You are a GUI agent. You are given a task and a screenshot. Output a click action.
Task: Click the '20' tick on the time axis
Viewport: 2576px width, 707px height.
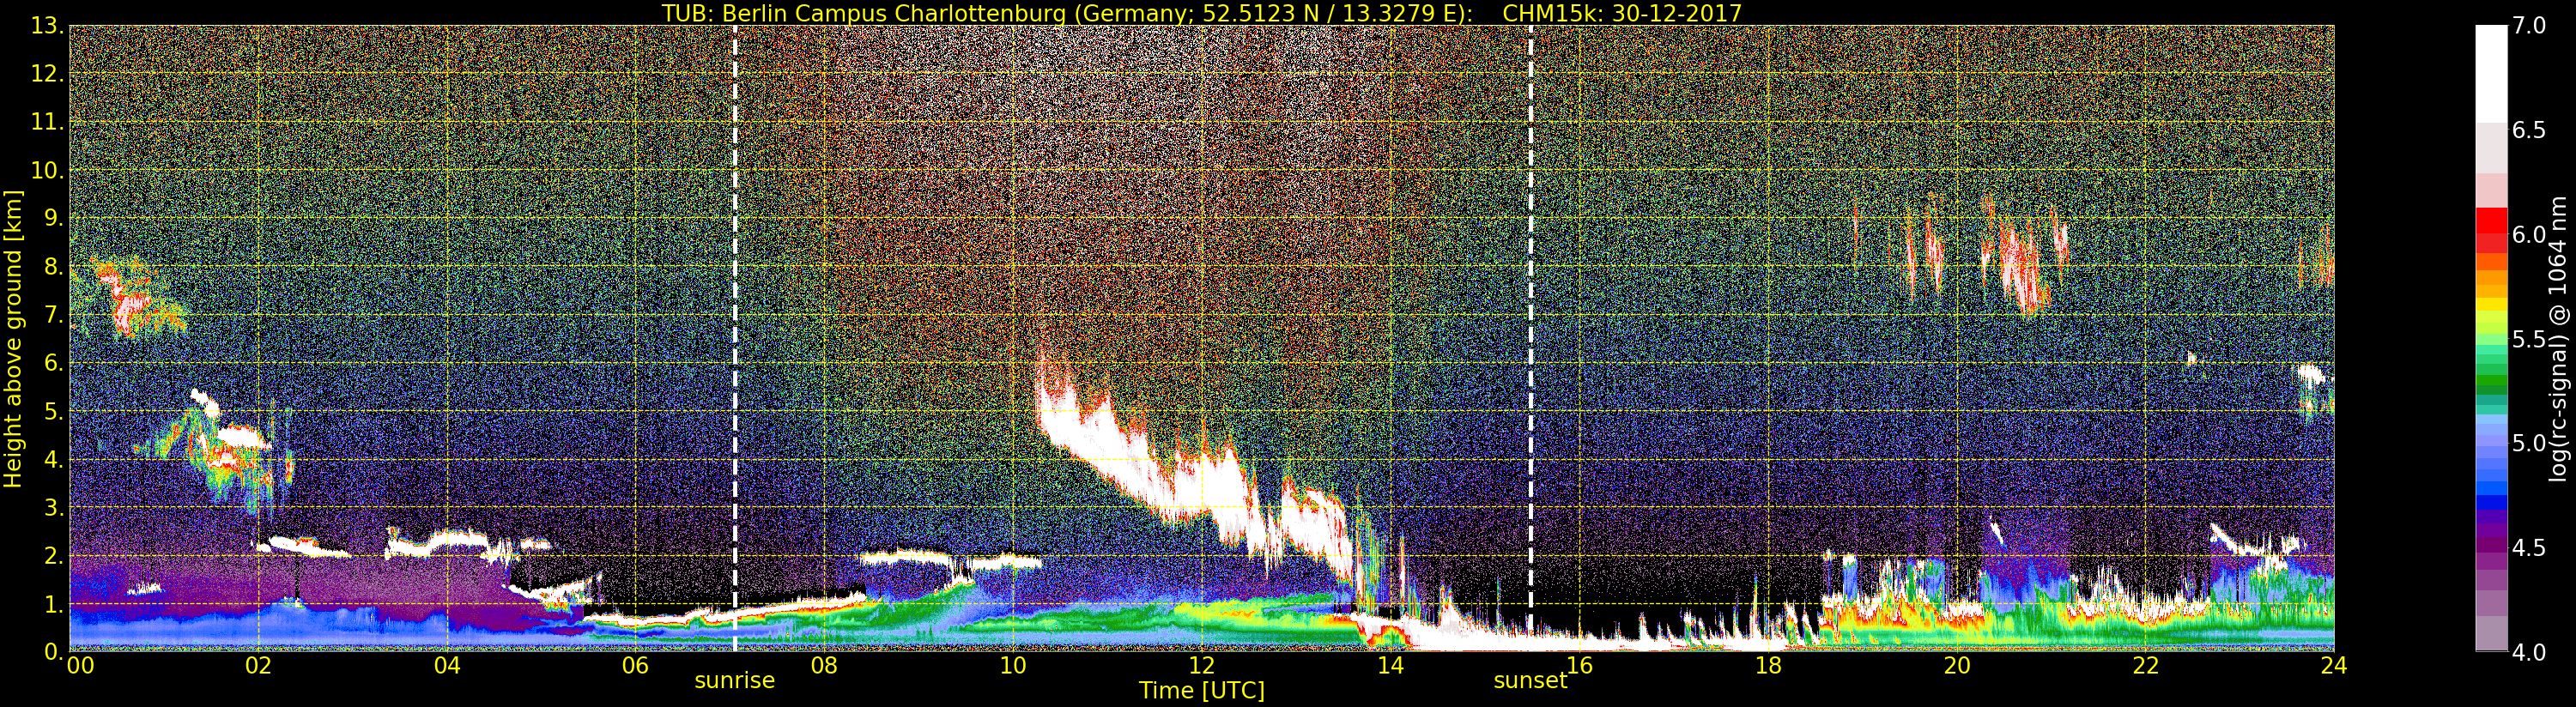(x=1957, y=665)
